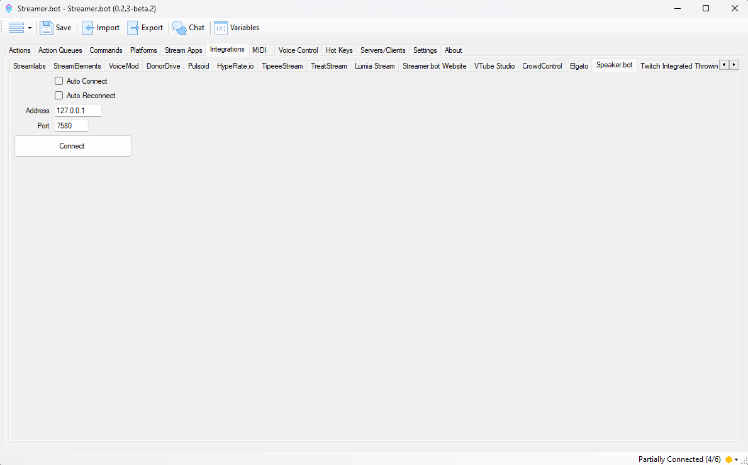Click the layout list icon in toolbar
This screenshot has width=748, height=465.
pos(16,28)
